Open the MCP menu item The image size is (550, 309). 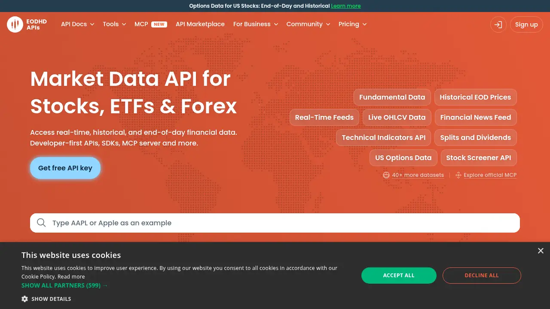150,24
